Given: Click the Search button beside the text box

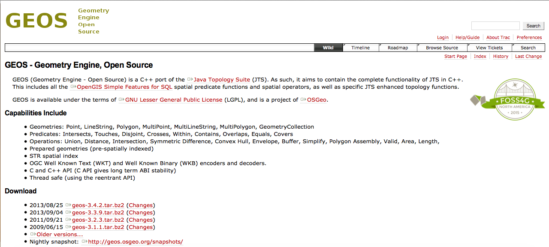Looking at the screenshot, I should (x=533, y=26).
